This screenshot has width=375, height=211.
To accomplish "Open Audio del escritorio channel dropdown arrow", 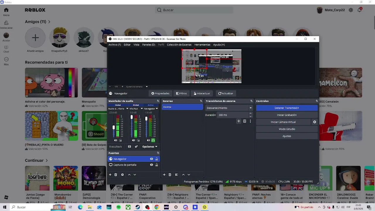I will click(127, 109).
